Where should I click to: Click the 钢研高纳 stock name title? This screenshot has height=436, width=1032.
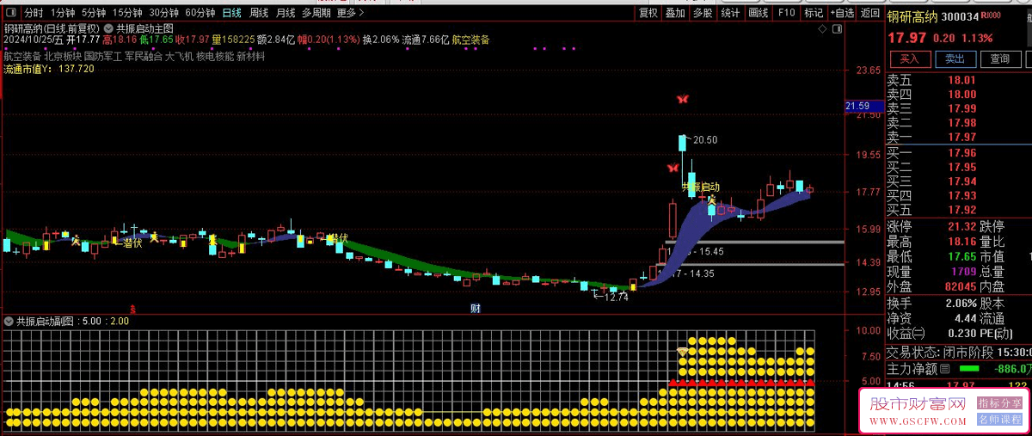pyautogui.click(x=913, y=16)
